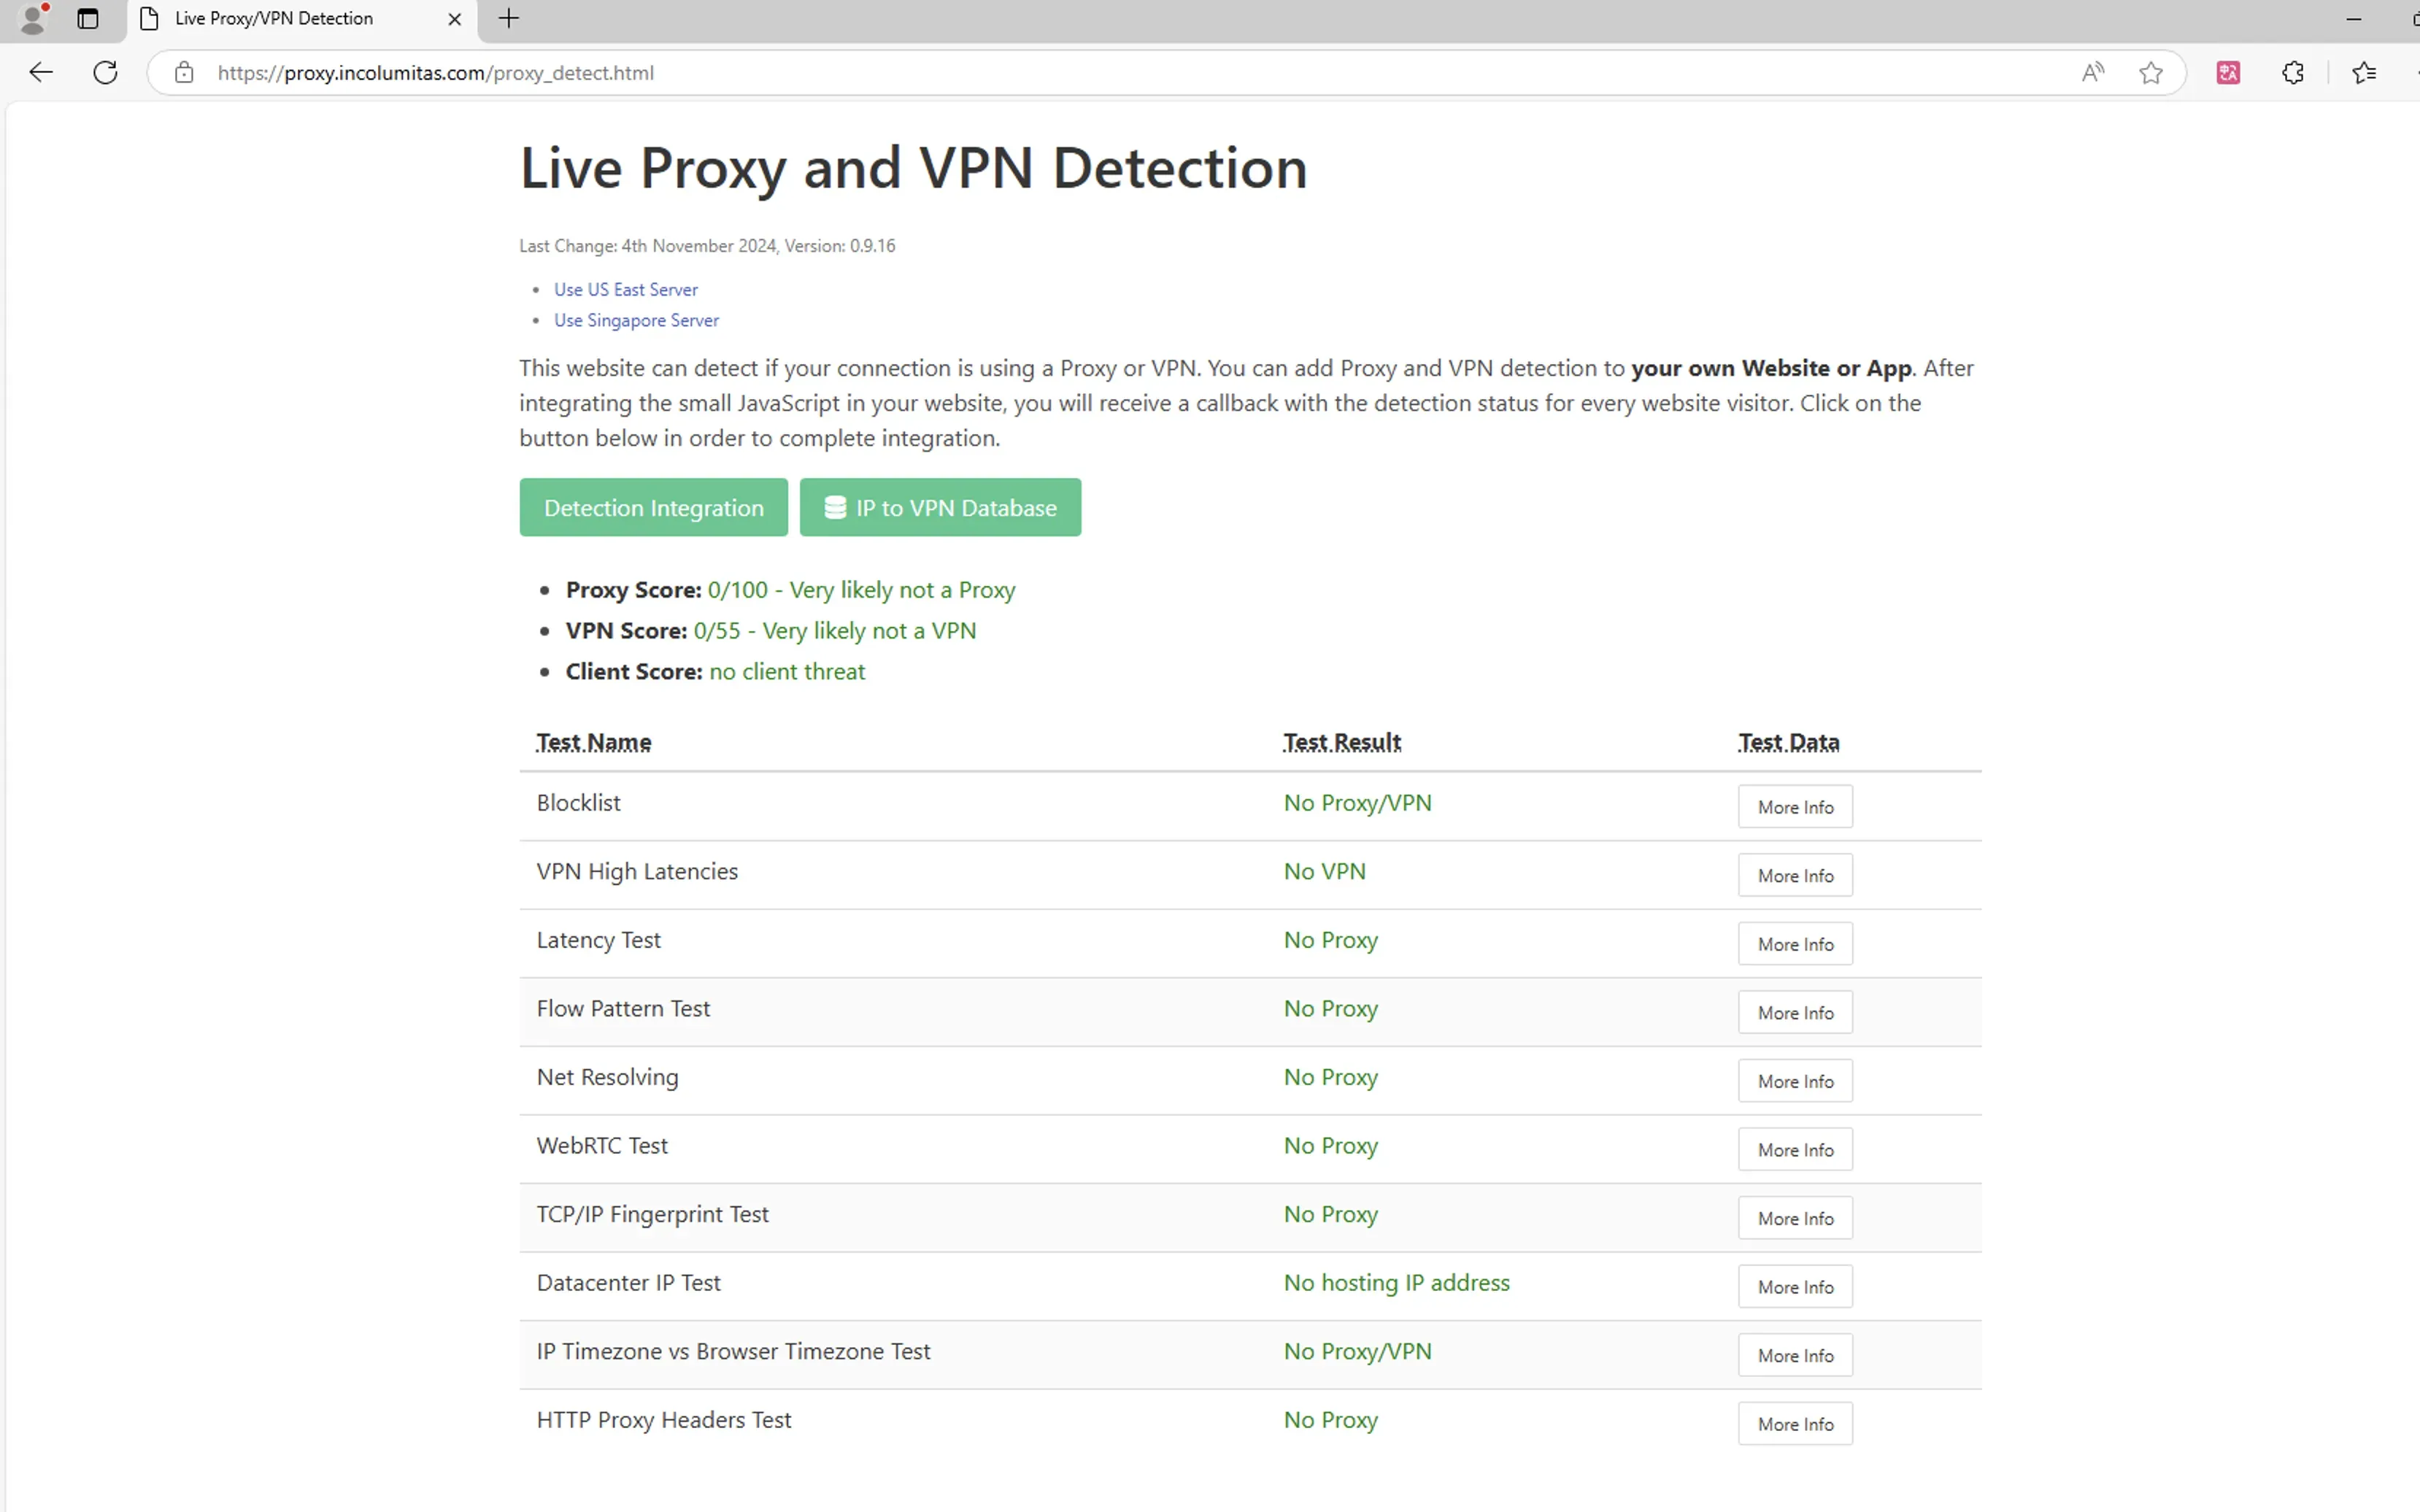Click More Info for WebRTC Test
The image size is (2420, 1512).
[1795, 1148]
